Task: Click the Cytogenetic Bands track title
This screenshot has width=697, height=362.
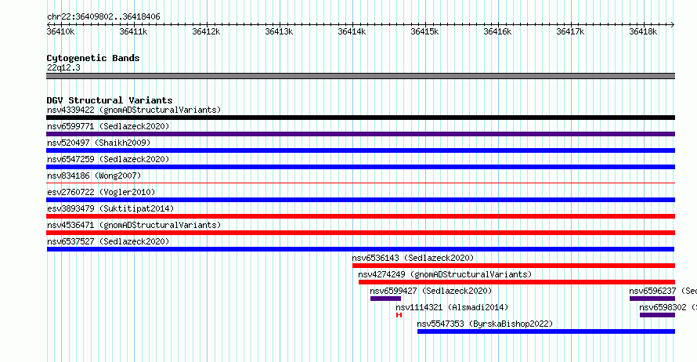Action: tap(93, 58)
